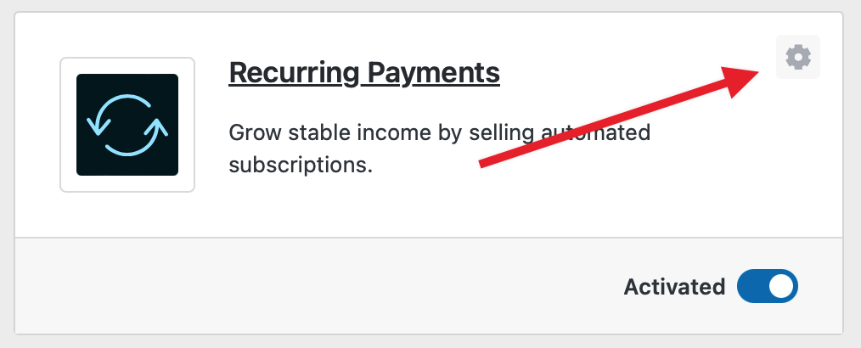Click the gear icon in card corner
The height and width of the screenshot is (348, 861).
798,58
